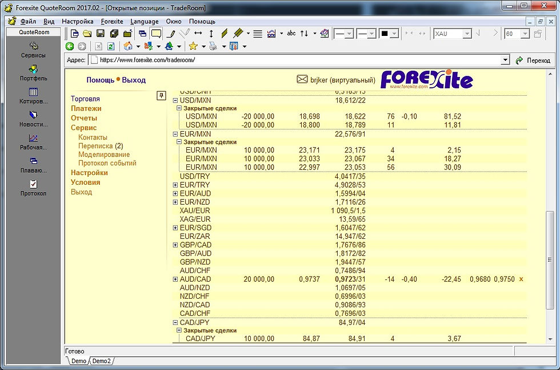
Task: Open the Сервисы sidebar panel
Action: click(33, 50)
